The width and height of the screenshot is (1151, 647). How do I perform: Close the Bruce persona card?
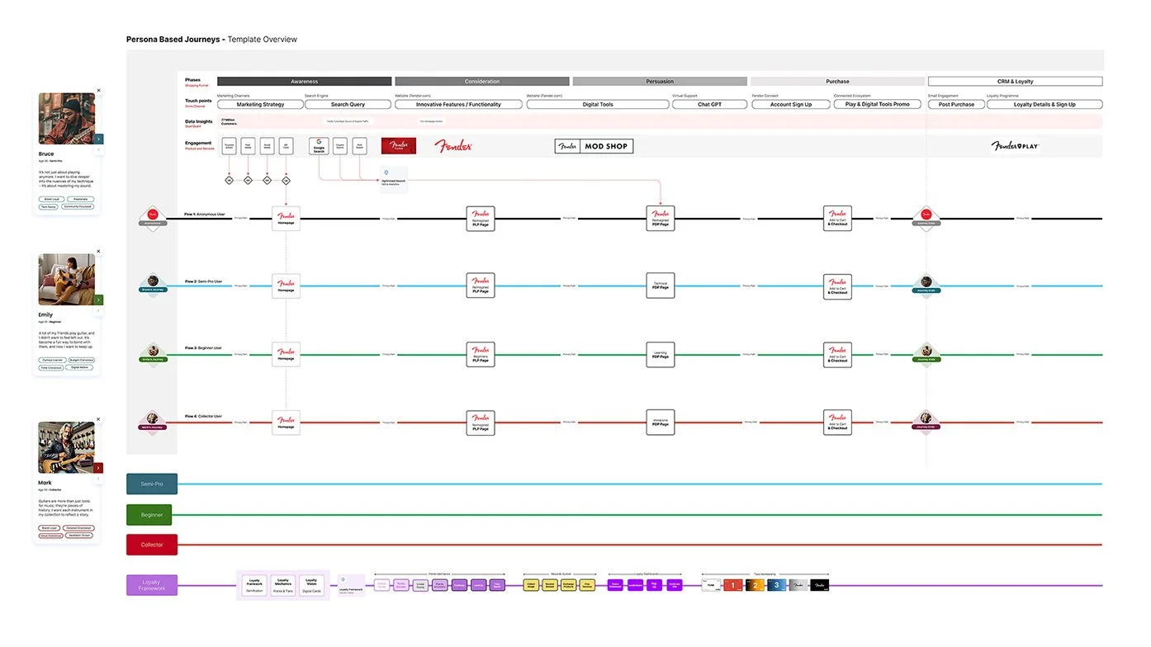99,91
